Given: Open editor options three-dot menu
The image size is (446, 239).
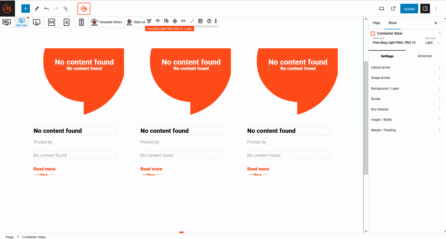Looking at the screenshot, I should click(x=436, y=9).
